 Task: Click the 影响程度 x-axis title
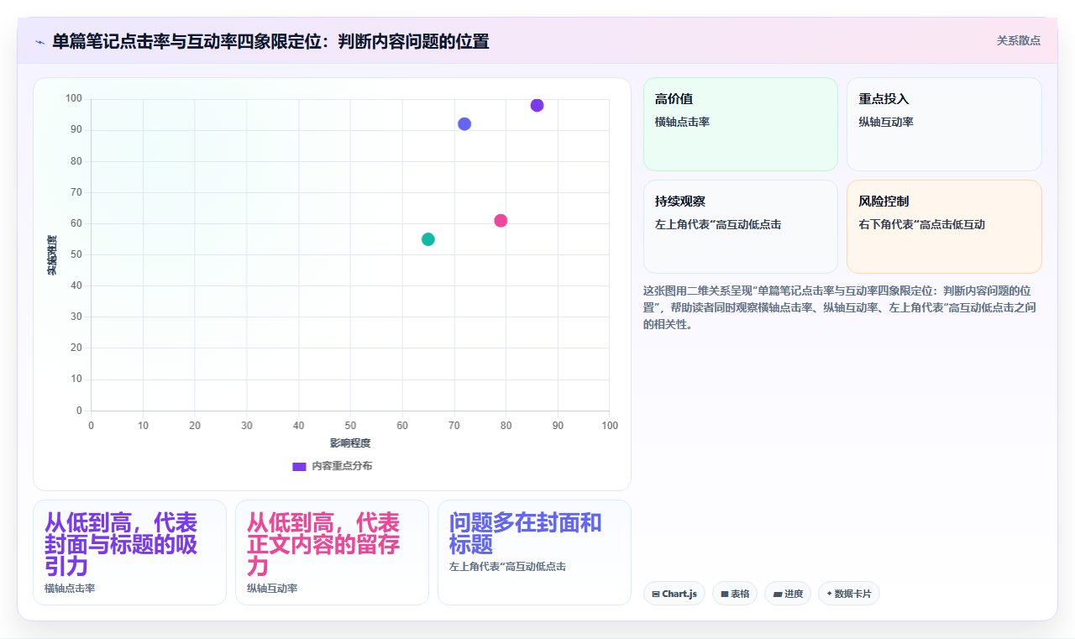point(350,443)
